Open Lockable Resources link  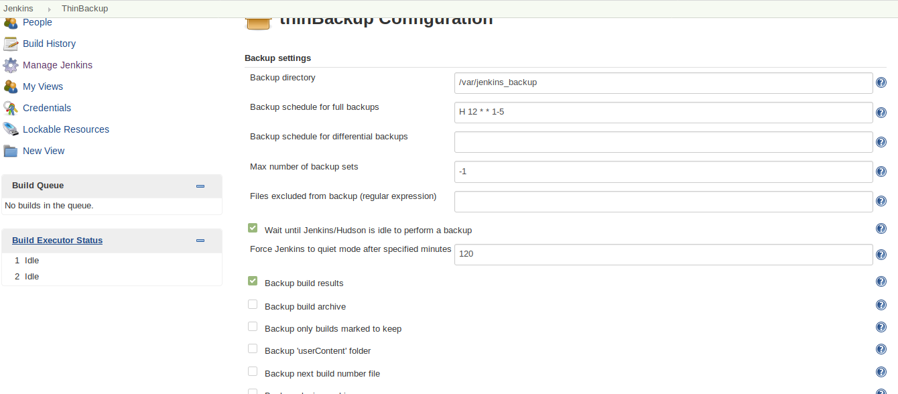(x=66, y=129)
